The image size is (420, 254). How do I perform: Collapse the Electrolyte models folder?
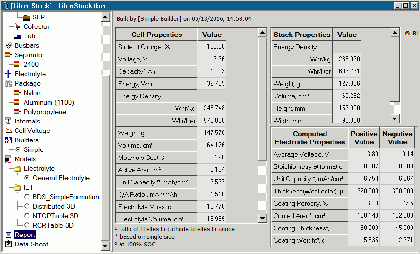tap(17, 169)
